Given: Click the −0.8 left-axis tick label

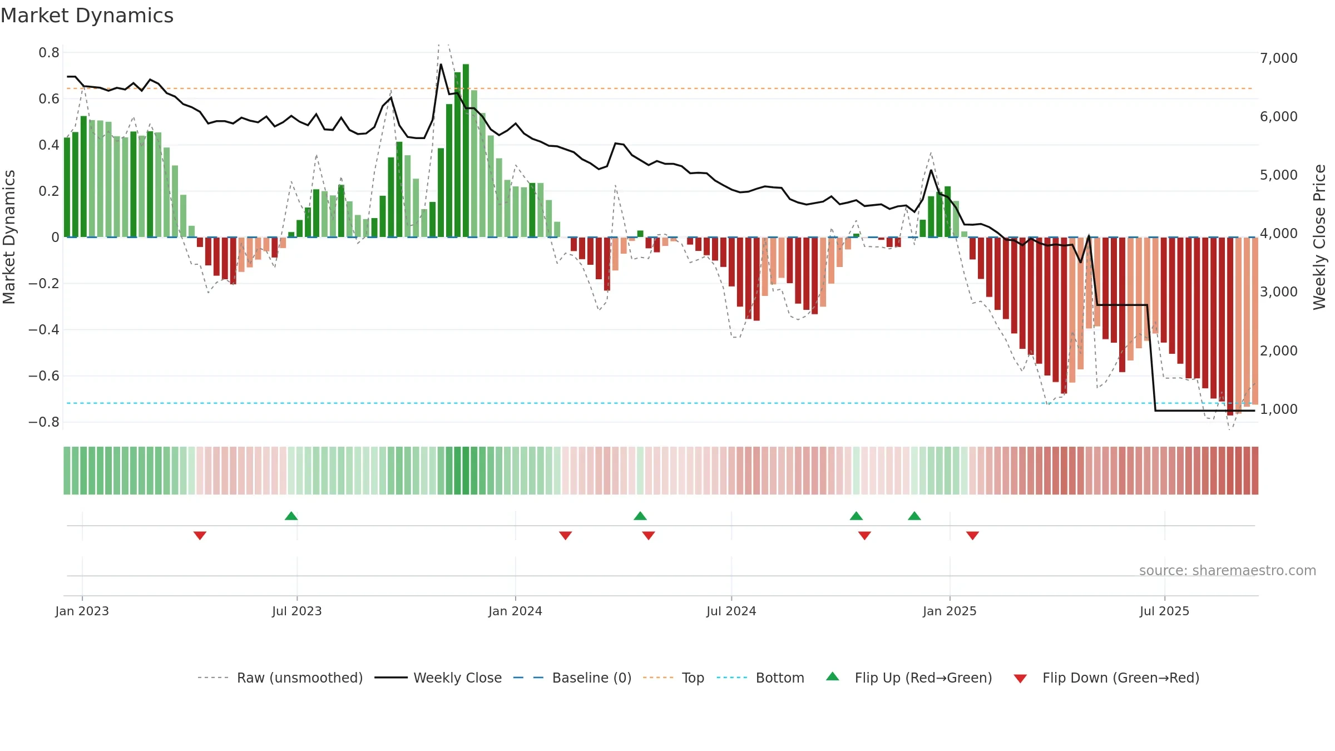Looking at the screenshot, I should 44,422.
